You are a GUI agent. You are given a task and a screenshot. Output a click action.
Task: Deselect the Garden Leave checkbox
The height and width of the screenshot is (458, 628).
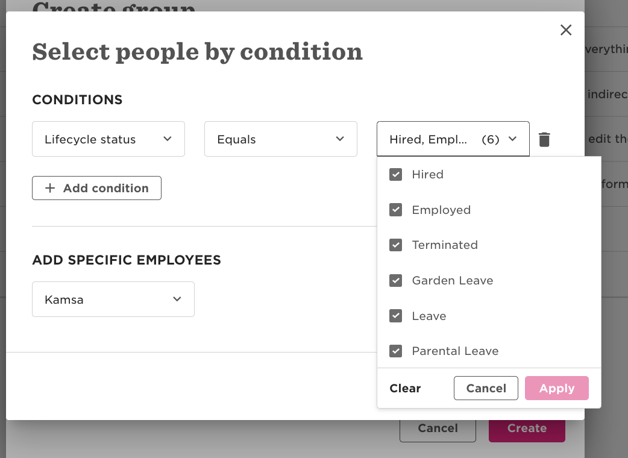tap(396, 280)
